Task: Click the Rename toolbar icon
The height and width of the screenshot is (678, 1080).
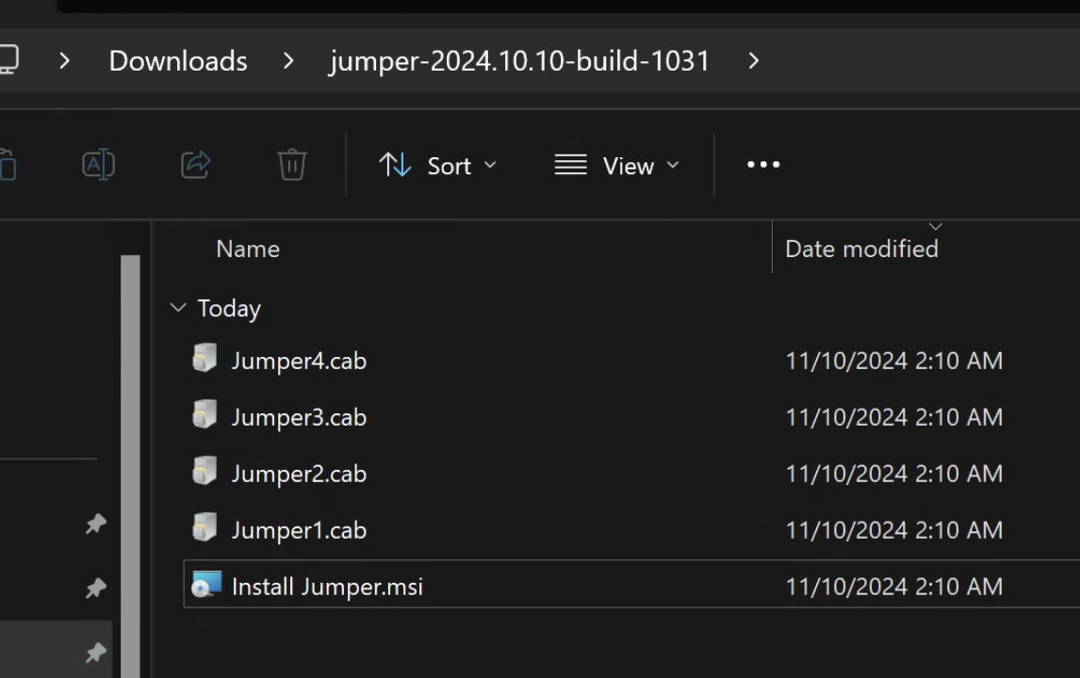Action: click(x=99, y=165)
